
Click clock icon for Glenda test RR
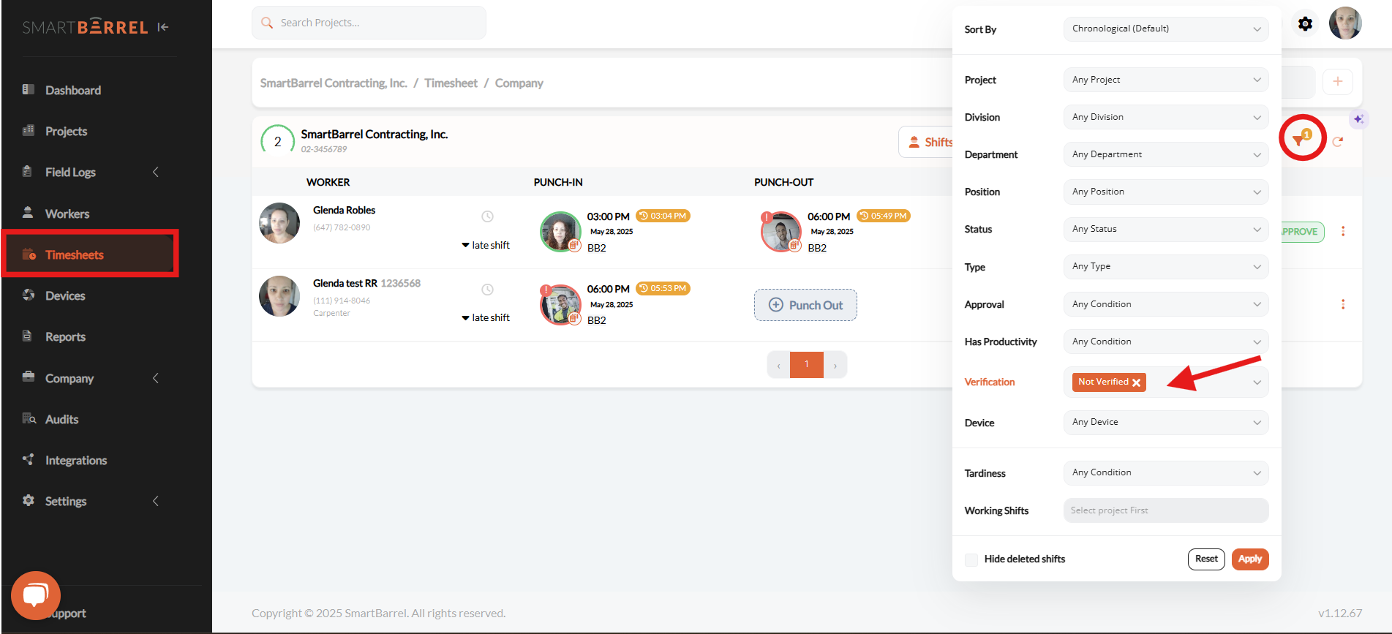(487, 290)
